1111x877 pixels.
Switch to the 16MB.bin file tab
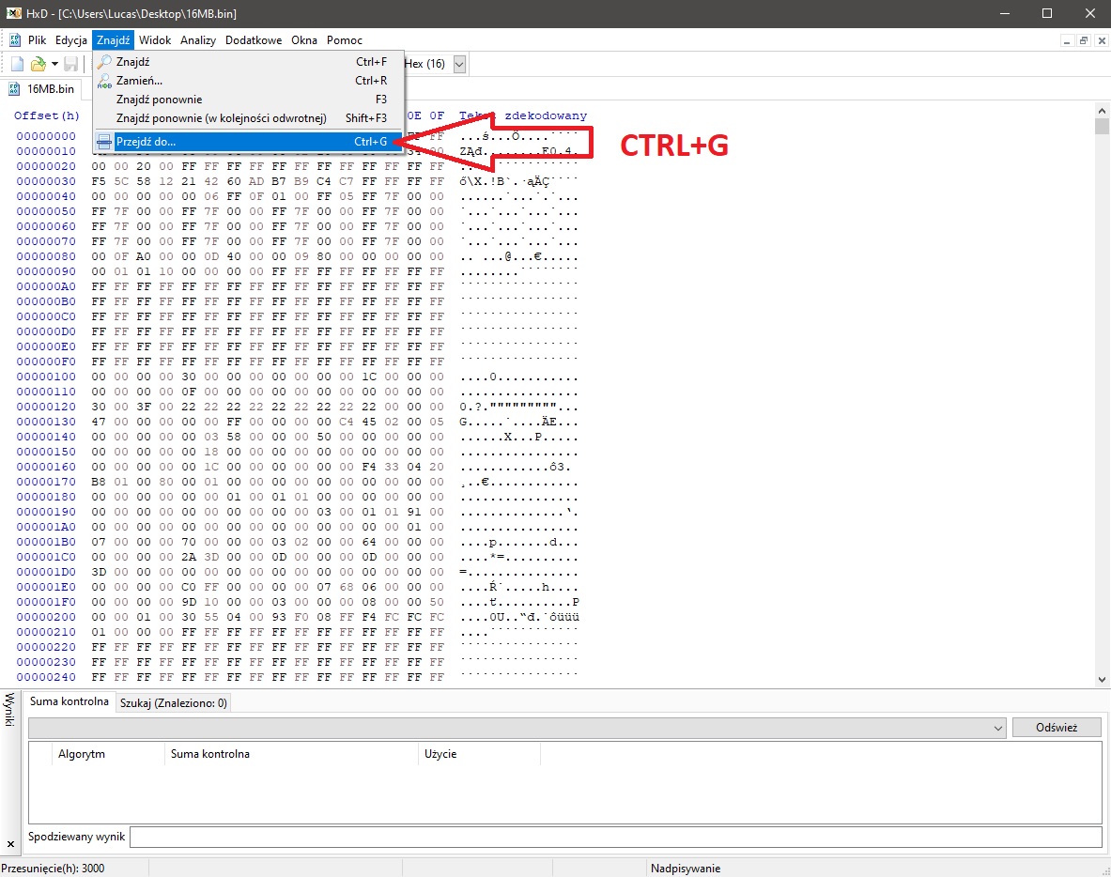pos(42,89)
